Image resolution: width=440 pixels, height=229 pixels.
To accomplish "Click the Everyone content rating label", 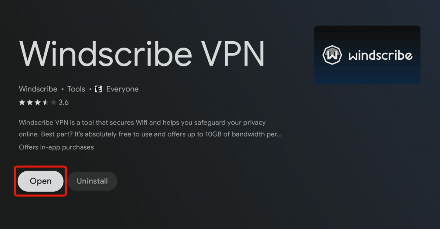I will click(x=122, y=89).
